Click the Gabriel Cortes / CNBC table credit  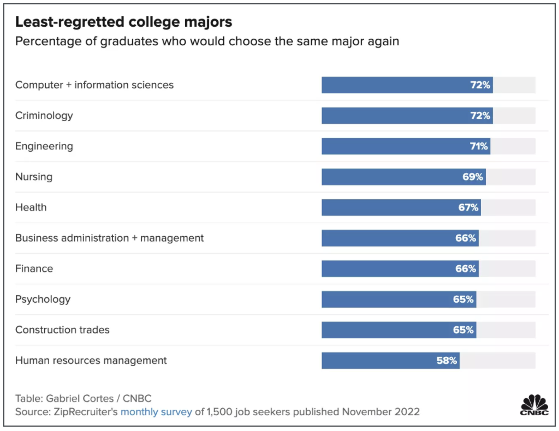click(x=83, y=398)
